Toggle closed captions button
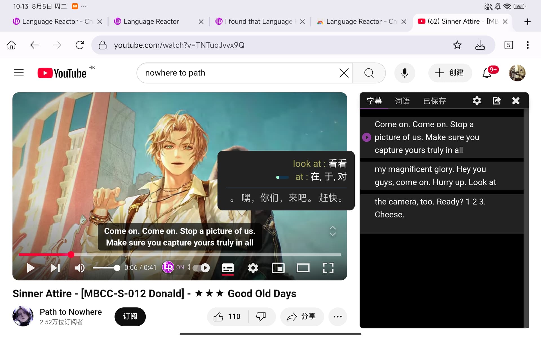 point(228,268)
